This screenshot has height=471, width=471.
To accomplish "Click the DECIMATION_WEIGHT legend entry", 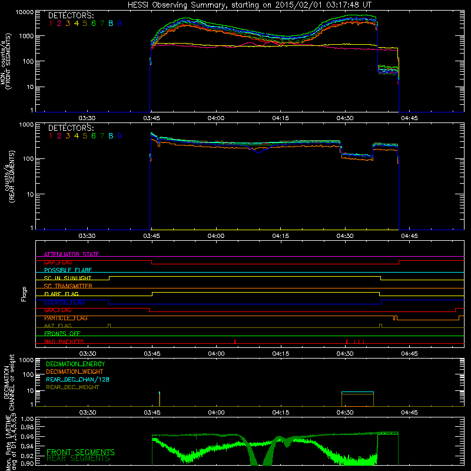I will [75, 372].
